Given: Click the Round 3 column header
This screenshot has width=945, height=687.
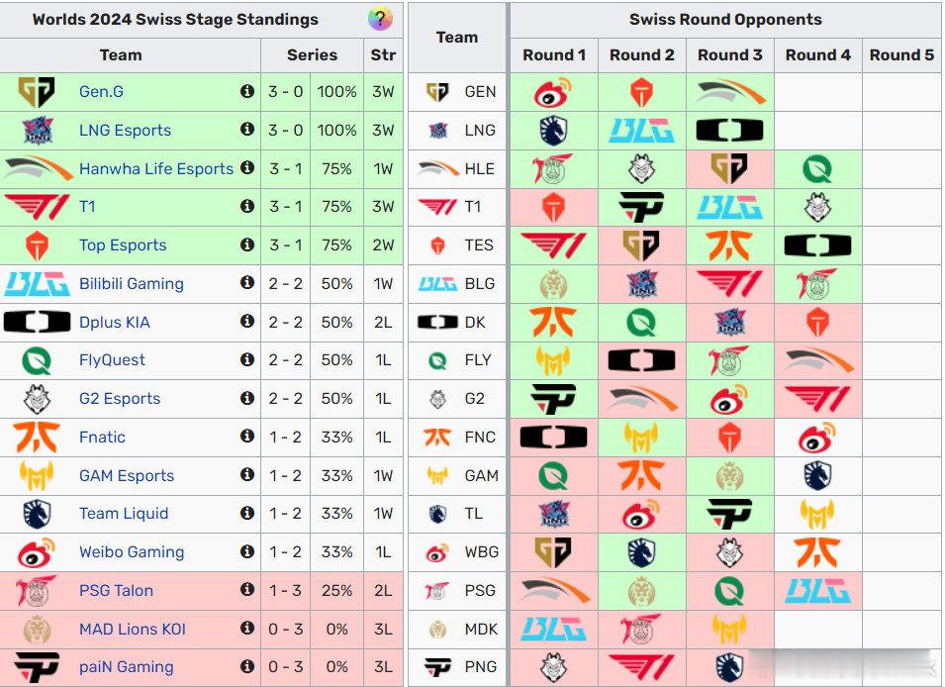Looking at the screenshot, I should [x=730, y=54].
